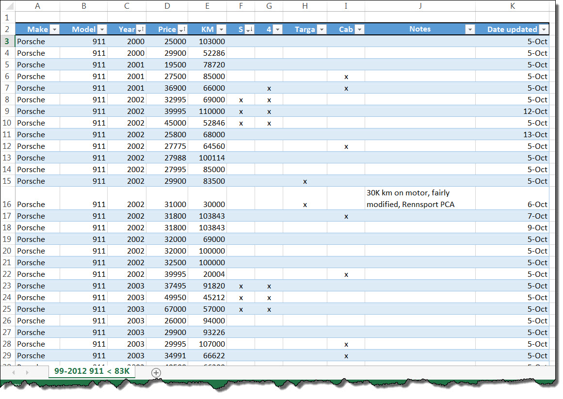Select KM cell 45212
Screen dimensions: 563x399
click(207, 298)
